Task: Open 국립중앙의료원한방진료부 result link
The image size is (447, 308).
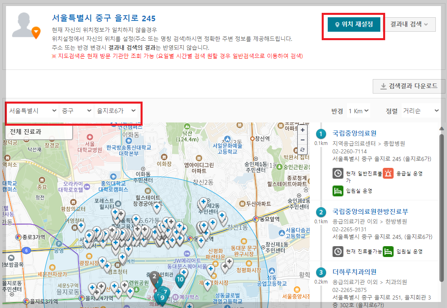Action: point(370,212)
